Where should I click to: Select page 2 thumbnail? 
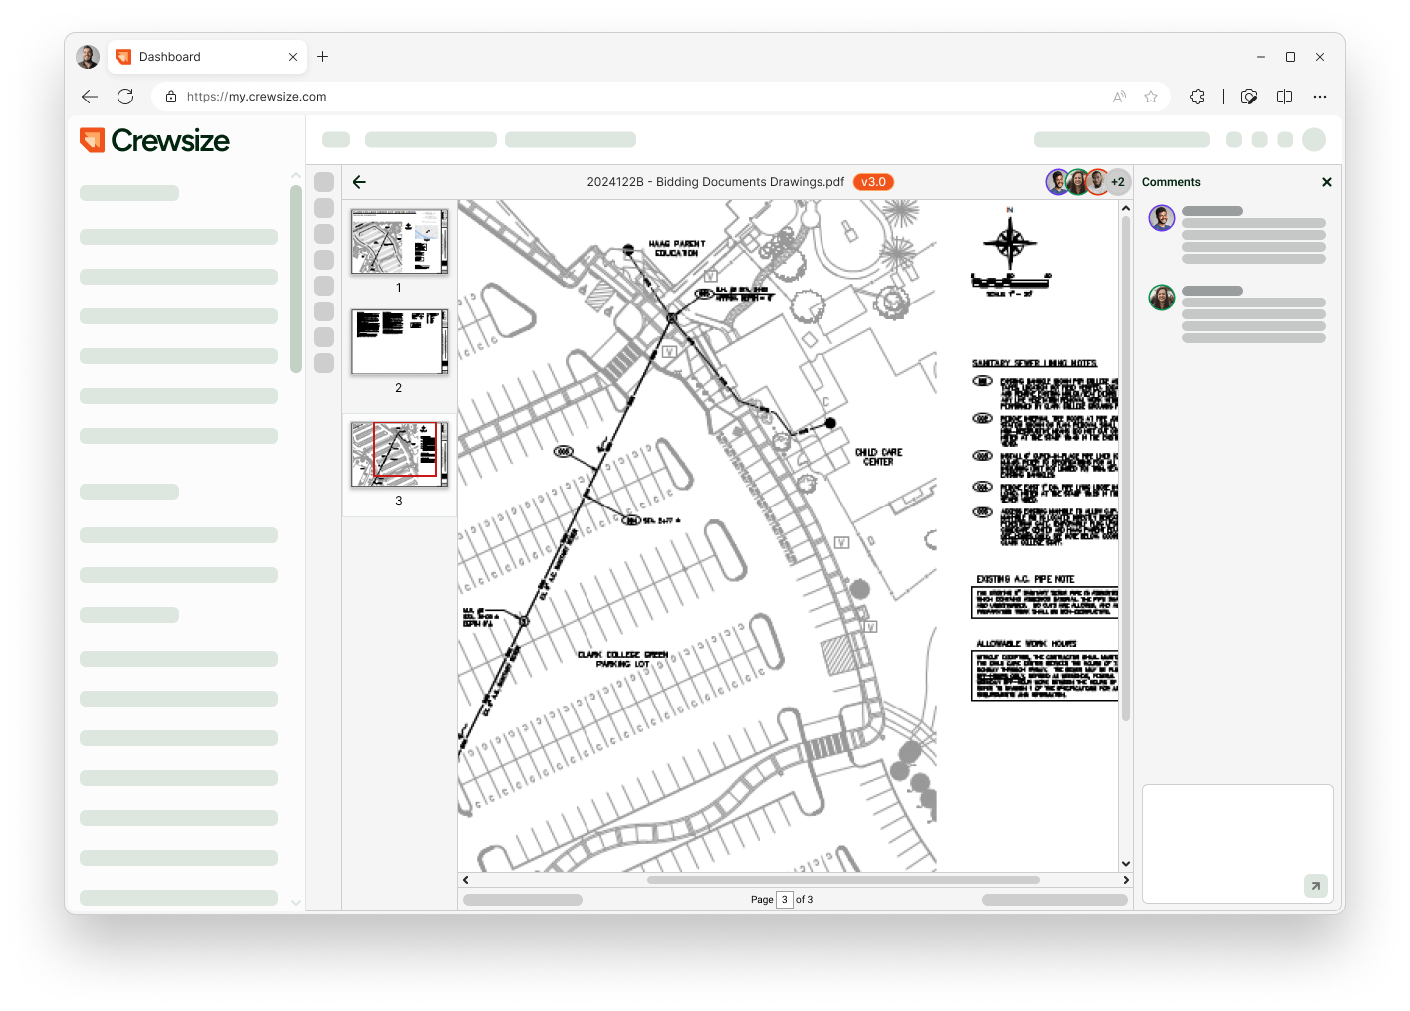click(x=399, y=341)
